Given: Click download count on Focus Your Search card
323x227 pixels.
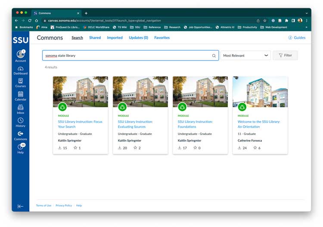Looking at the screenshot, I should (x=62, y=148).
